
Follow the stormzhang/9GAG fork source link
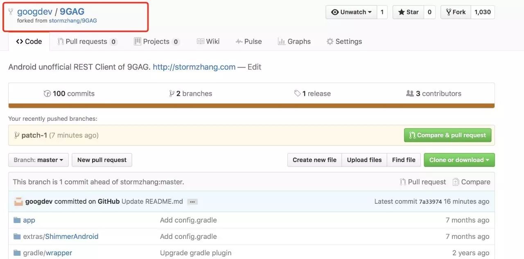point(73,20)
